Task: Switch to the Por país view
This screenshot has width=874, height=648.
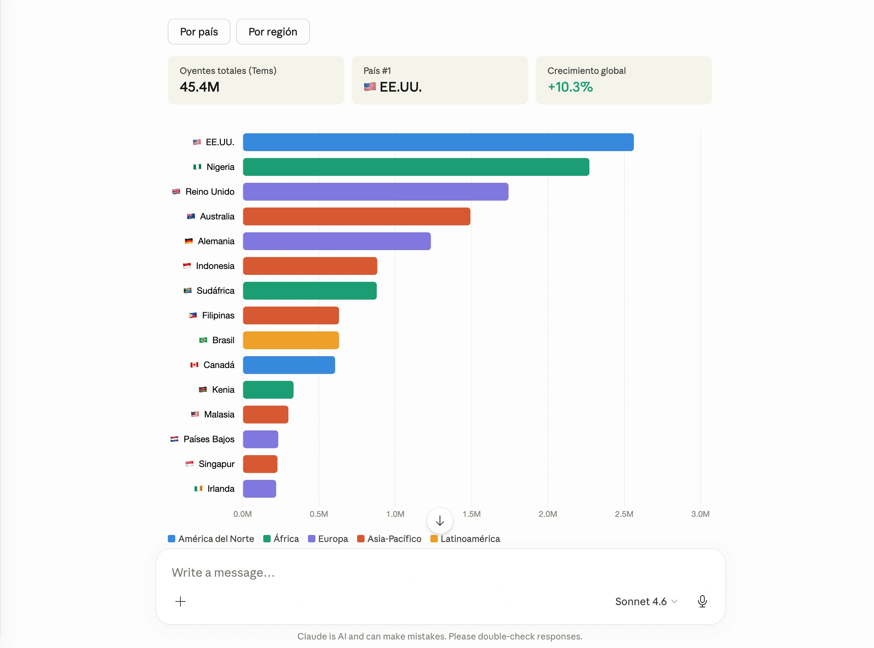Action: 199,32
